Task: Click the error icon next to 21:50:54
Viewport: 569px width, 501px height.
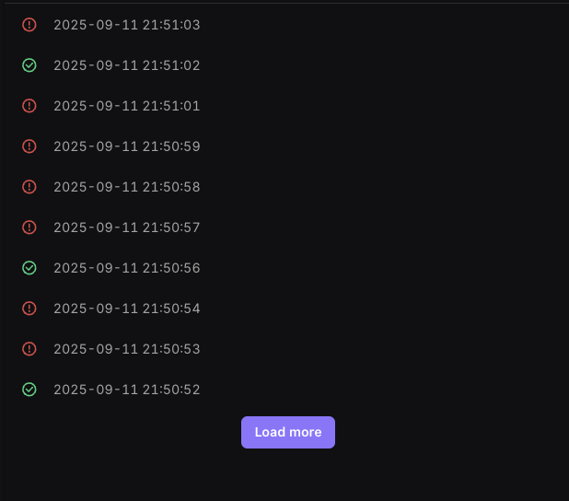Action: pyautogui.click(x=29, y=309)
